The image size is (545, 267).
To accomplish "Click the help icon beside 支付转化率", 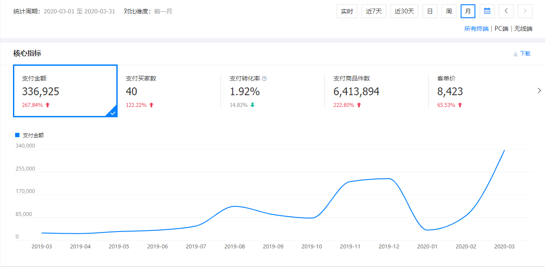I will 264,79.
